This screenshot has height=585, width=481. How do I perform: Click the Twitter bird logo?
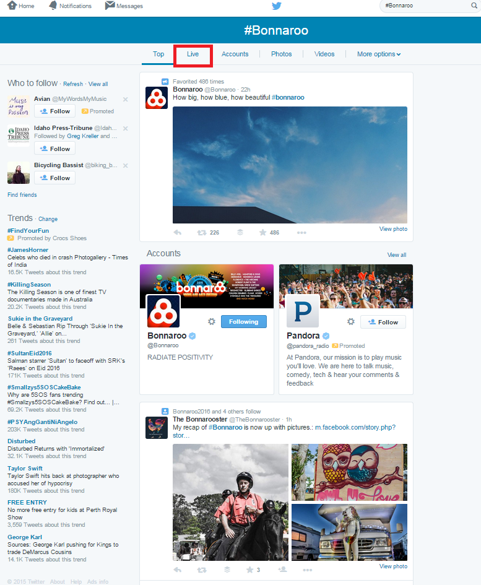tap(277, 6)
